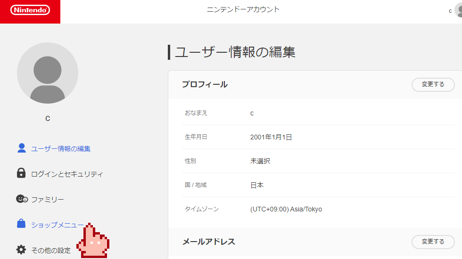Click the ニンテンドーアカウント header title

pos(243,9)
